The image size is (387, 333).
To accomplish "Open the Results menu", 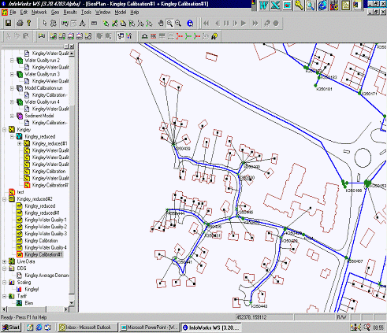I will coord(70,13).
